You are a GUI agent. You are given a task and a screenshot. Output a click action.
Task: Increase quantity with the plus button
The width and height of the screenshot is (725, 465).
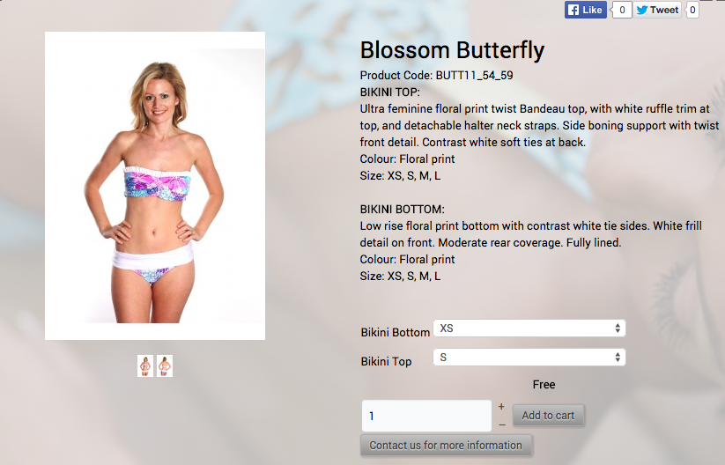(501, 407)
